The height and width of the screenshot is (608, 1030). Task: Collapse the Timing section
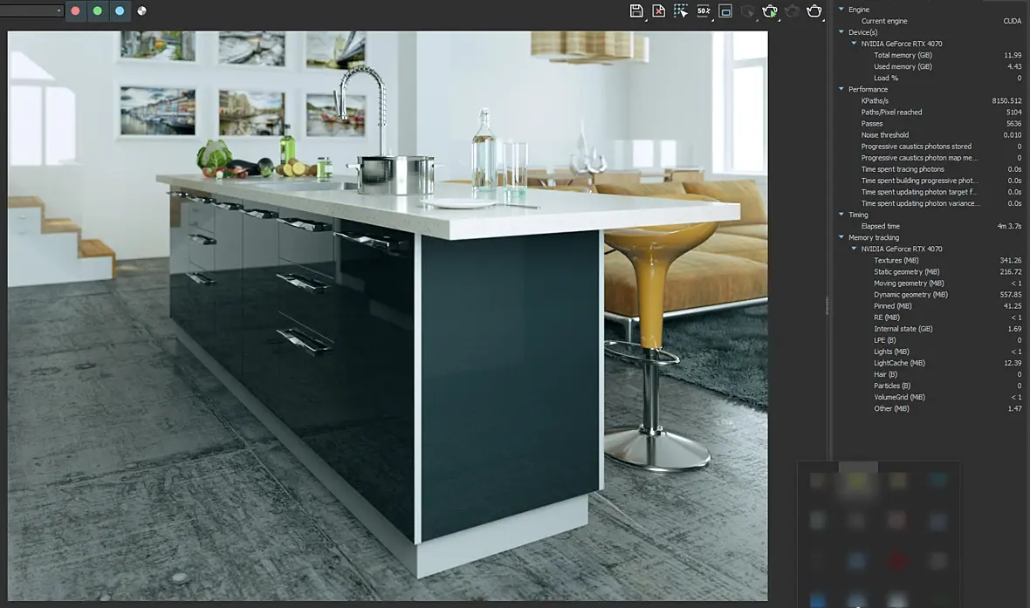(841, 214)
